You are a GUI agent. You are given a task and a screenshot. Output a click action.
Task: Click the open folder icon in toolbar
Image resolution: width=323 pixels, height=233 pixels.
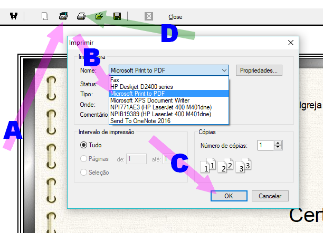click(x=99, y=16)
